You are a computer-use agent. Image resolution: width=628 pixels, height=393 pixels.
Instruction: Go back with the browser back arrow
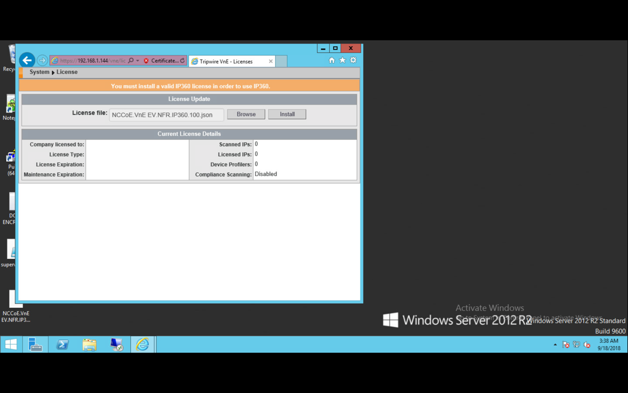[27, 60]
